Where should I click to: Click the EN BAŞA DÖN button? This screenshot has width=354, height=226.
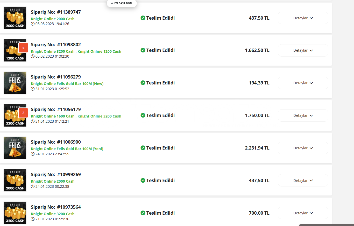(122, 3)
